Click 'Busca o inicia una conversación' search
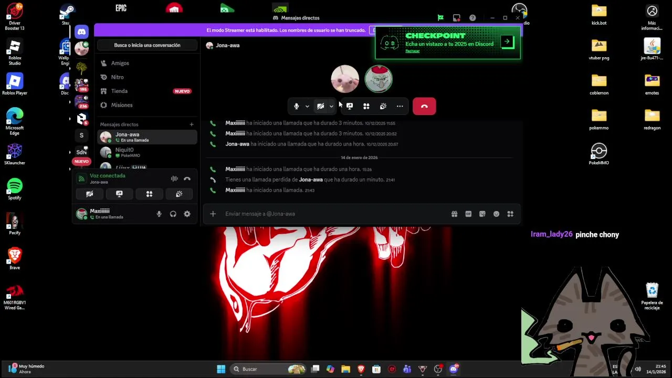 pos(147,45)
